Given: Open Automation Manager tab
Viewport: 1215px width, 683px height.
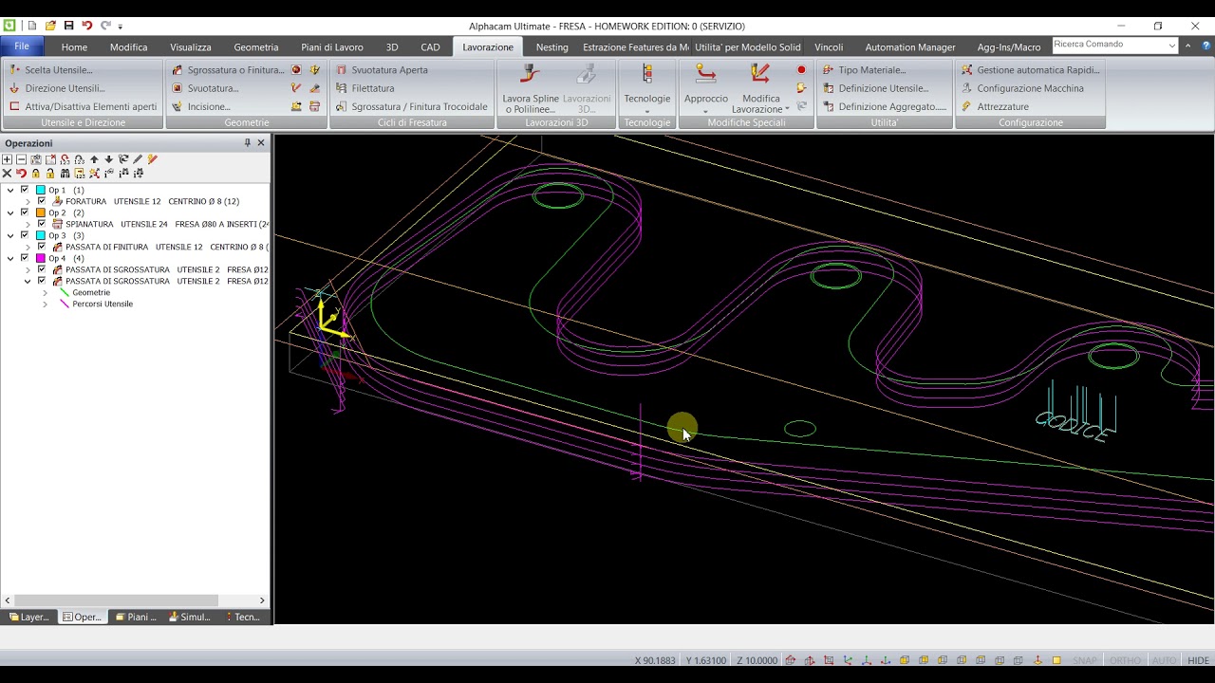Looking at the screenshot, I should pos(910,46).
